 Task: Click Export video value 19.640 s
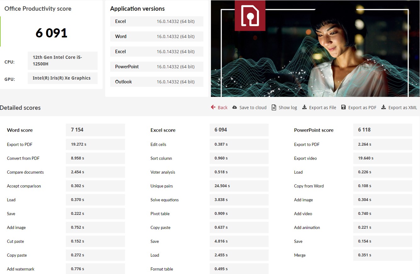383,158
